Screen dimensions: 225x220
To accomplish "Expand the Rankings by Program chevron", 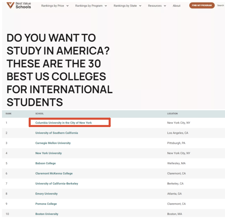I will (x=106, y=6).
